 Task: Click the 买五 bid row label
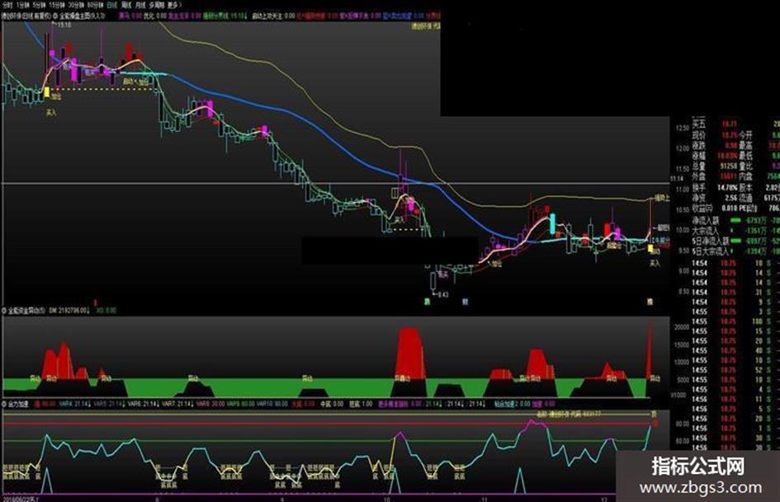[698, 124]
